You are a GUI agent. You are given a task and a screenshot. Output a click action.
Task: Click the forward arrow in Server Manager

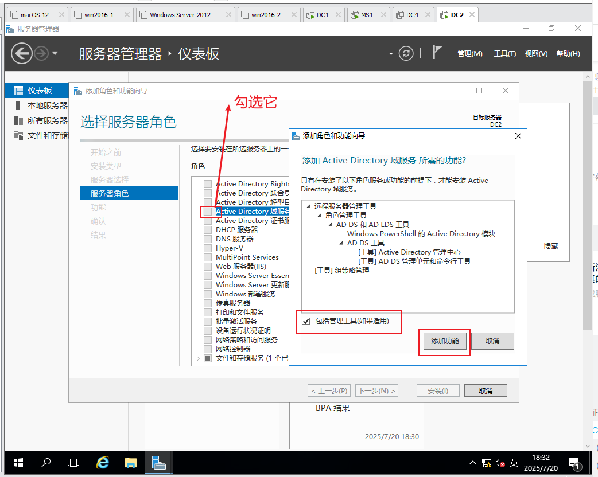41,53
